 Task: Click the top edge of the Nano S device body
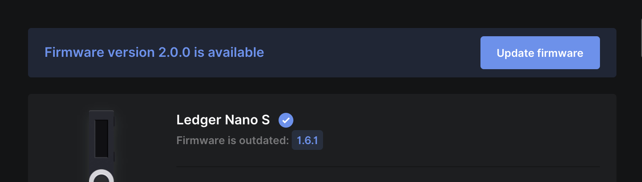point(101,112)
